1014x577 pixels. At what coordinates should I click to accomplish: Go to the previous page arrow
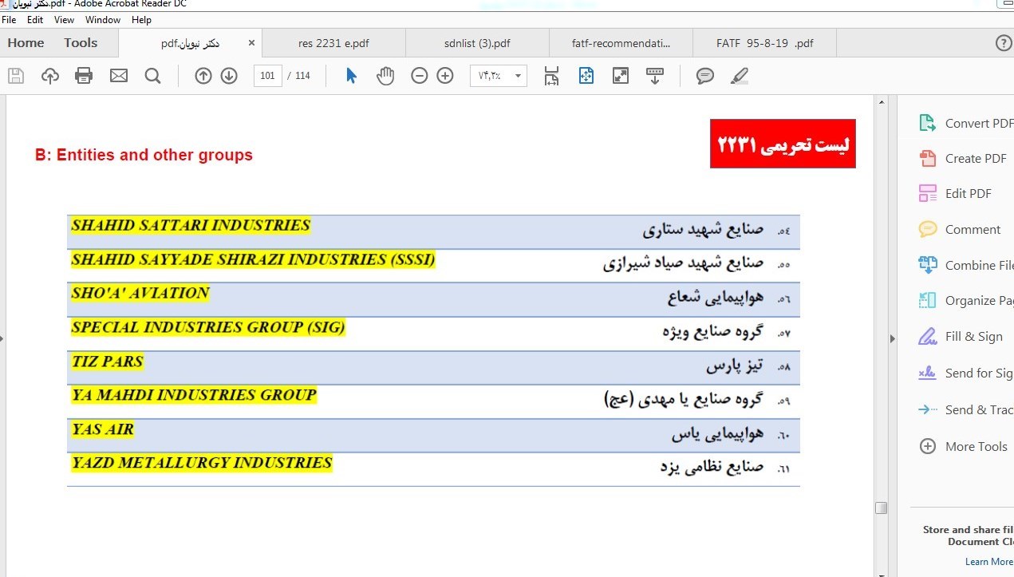click(203, 76)
